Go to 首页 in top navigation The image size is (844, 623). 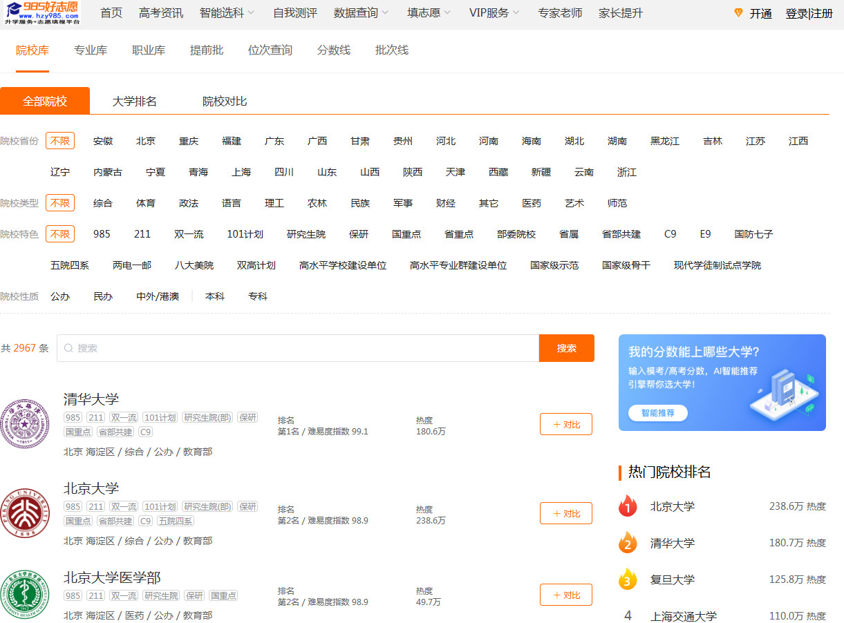[111, 13]
